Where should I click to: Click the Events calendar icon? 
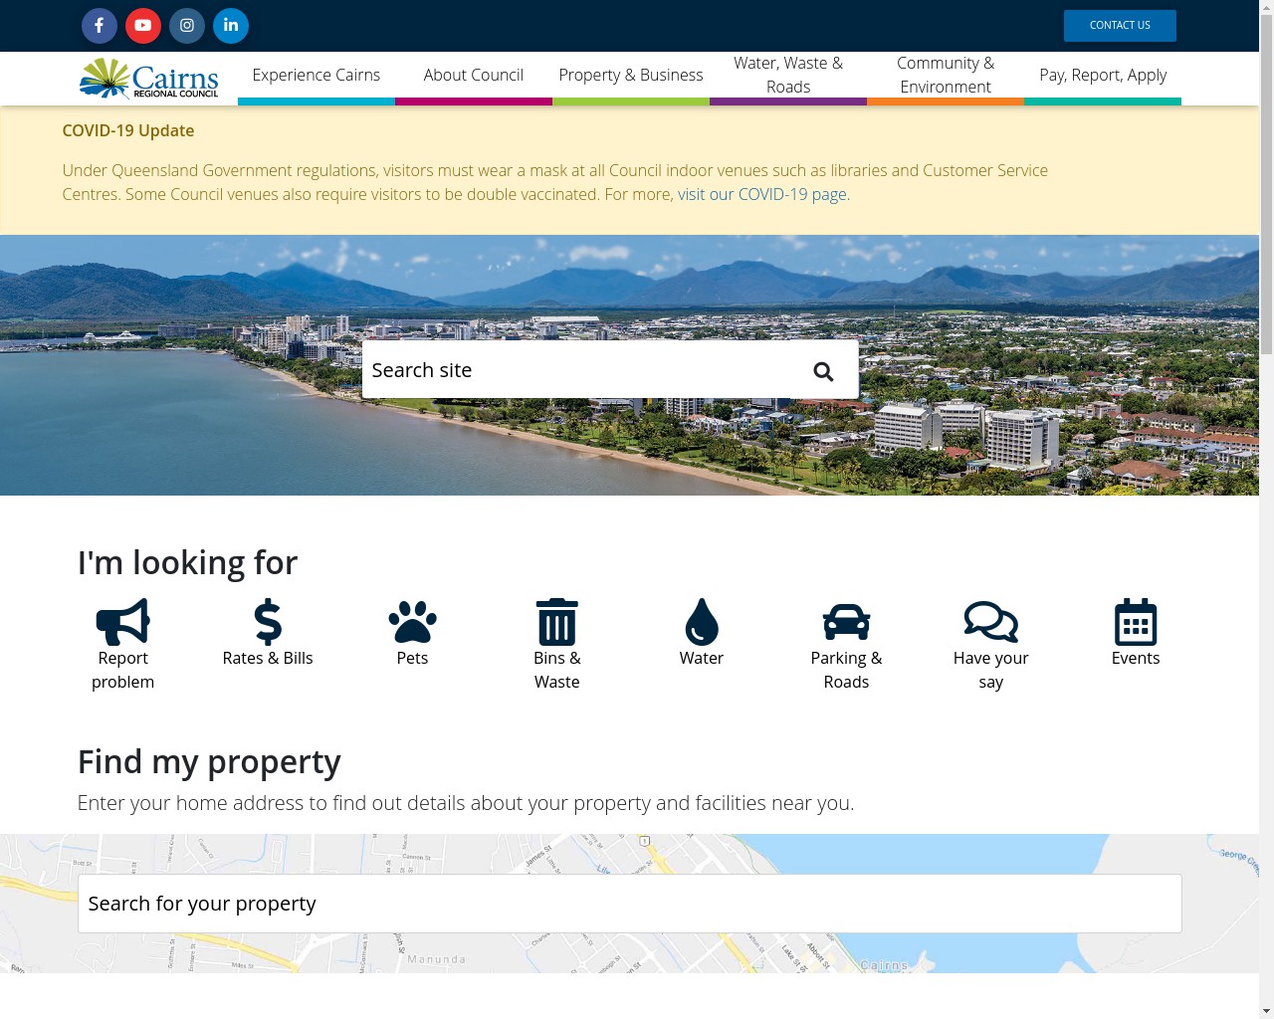pos(1135,621)
